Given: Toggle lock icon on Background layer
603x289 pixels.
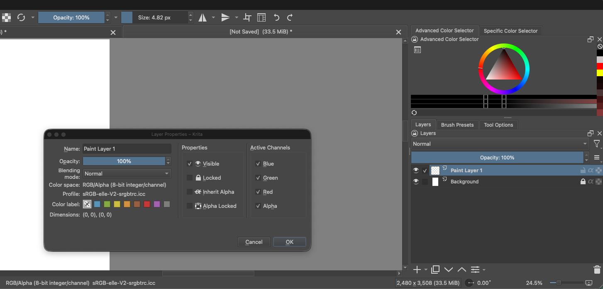Looking at the screenshot, I should coord(583,181).
